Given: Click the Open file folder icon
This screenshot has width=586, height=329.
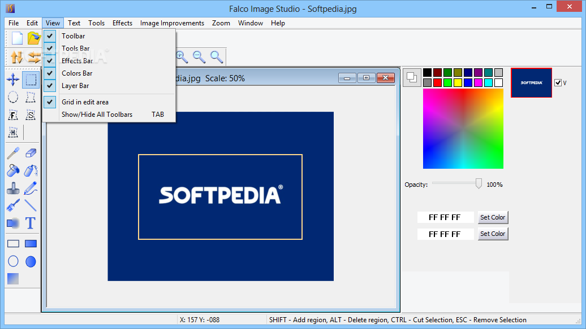Looking at the screenshot, I should 33,38.
